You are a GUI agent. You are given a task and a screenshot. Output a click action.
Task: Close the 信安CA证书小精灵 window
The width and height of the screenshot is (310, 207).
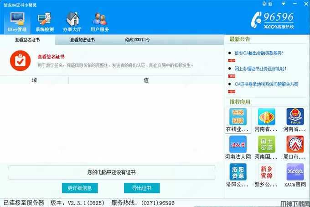pos(306,4)
